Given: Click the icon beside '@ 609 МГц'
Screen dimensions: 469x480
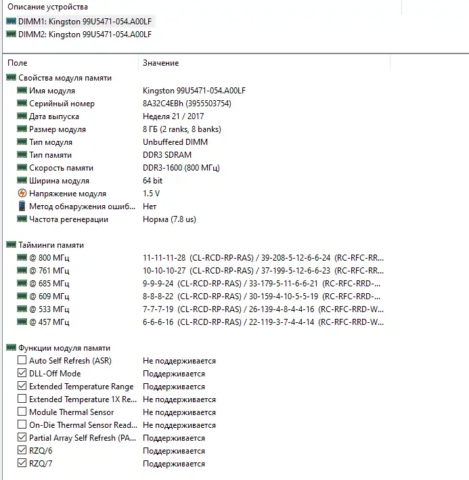Looking at the screenshot, I should click(22, 296).
